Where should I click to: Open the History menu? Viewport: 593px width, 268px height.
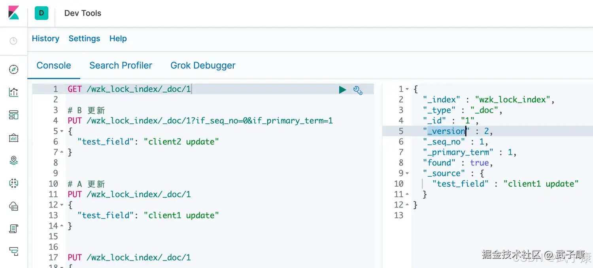tap(45, 38)
